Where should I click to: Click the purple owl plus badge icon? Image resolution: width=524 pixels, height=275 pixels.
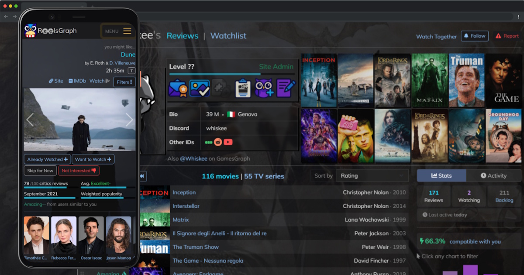tap(264, 88)
